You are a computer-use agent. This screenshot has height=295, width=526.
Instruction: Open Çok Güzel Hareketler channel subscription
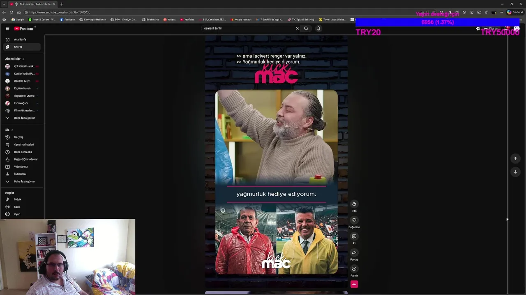[22, 66]
